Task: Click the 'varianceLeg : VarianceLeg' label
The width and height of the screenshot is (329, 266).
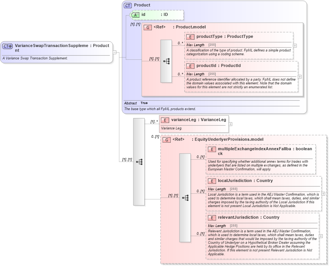Action: (198, 120)
